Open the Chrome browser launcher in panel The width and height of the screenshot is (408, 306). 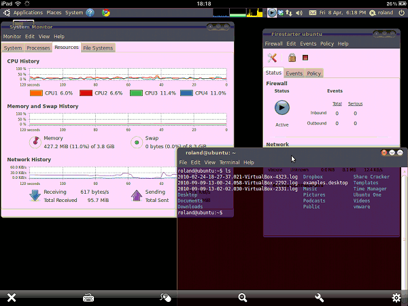(x=105, y=12)
